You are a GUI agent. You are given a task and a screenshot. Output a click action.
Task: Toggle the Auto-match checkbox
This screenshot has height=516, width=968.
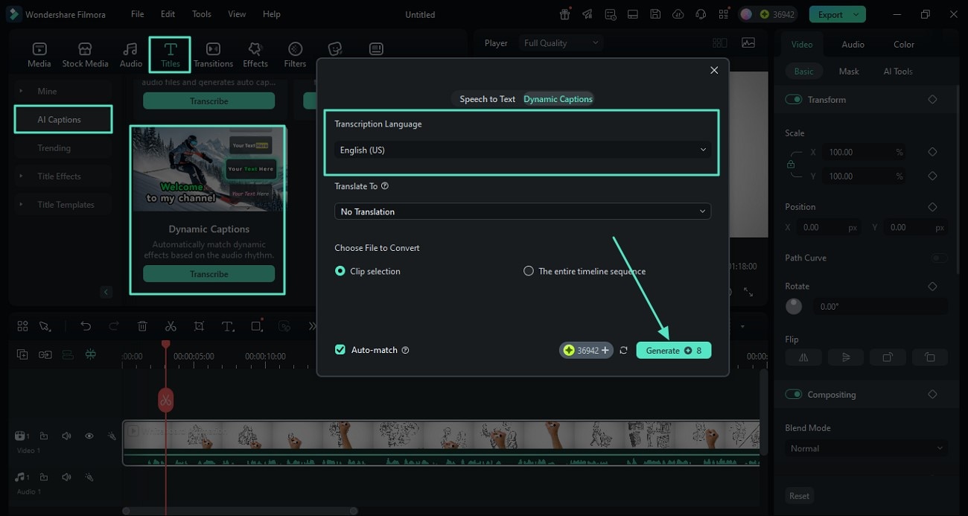coord(340,350)
